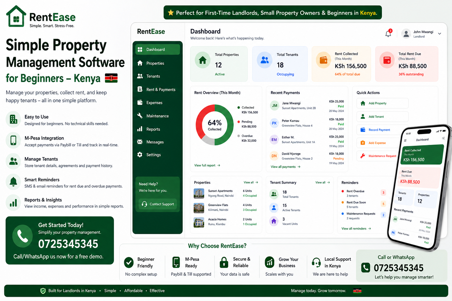This screenshot has width=452, height=301.
Task: Click the Rent Overdue reminder row
Action: pos(363,193)
